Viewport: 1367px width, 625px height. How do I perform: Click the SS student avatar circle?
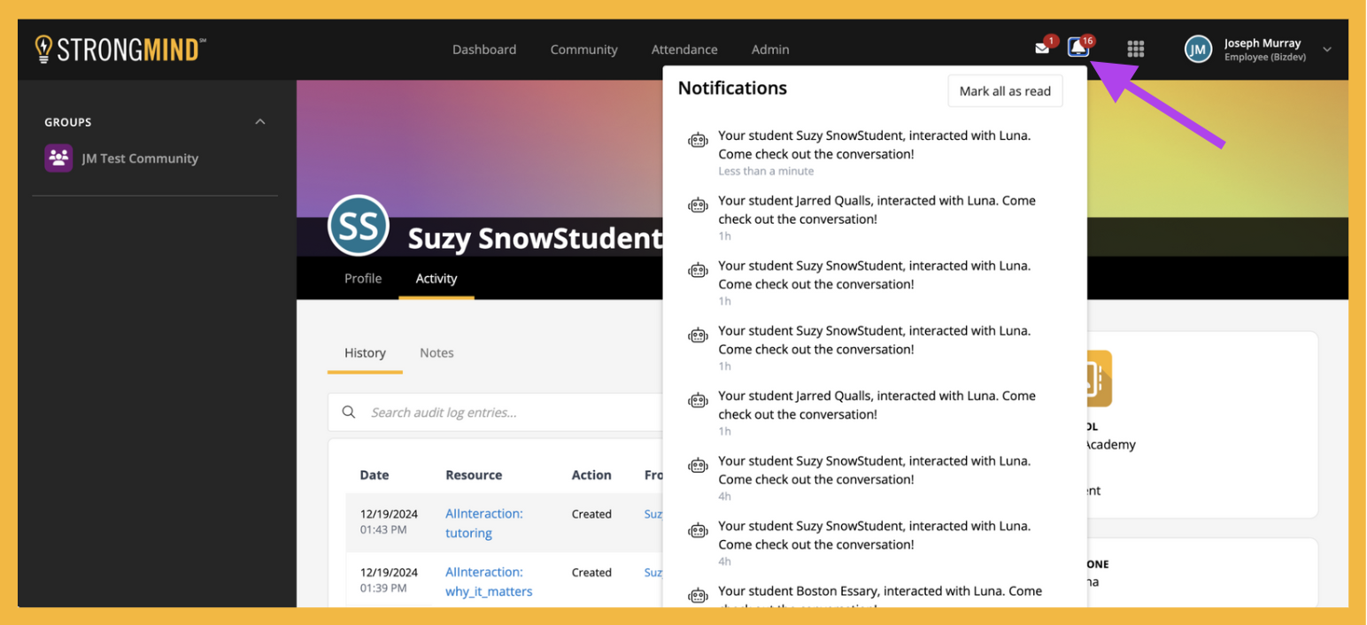(359, 226)
